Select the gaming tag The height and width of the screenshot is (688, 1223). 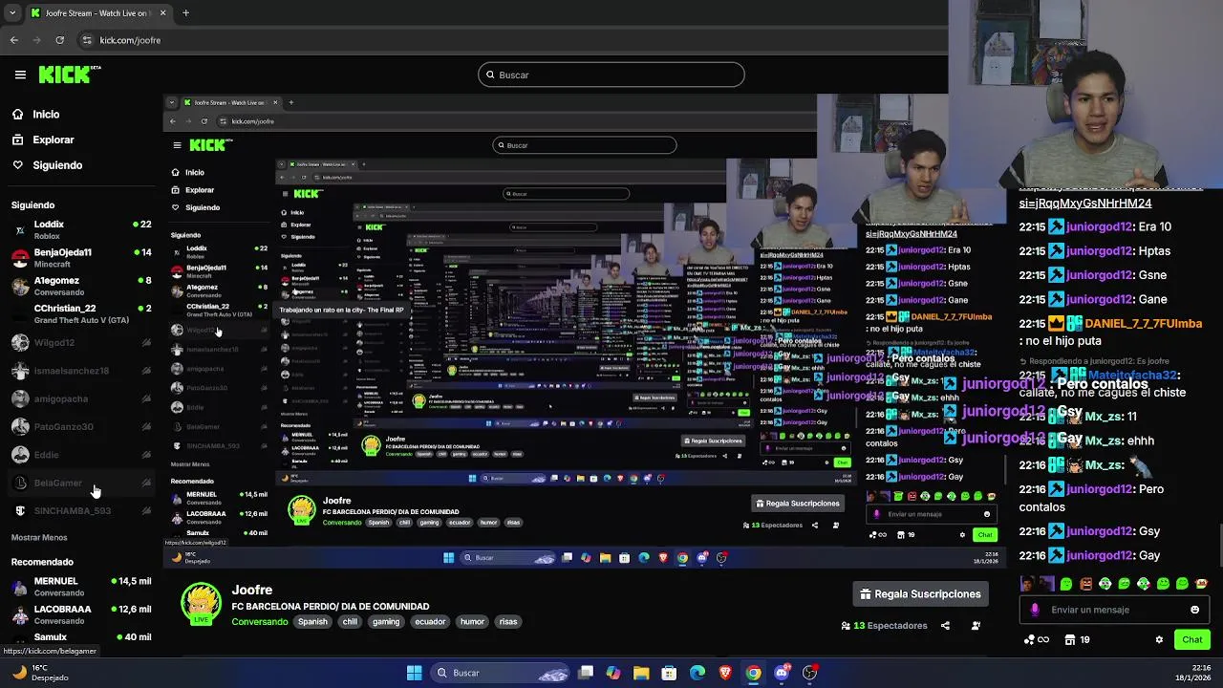click(x=386, y=622)
